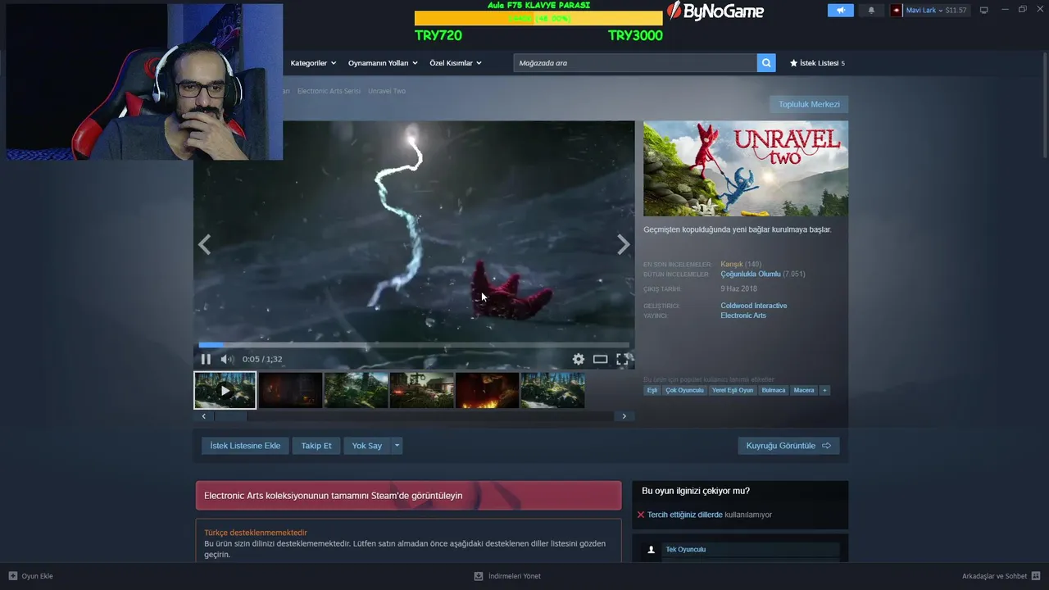The image size is (1049, 590).
Task: Focus the Mağazada ara search field
Action: click(635, 63)
